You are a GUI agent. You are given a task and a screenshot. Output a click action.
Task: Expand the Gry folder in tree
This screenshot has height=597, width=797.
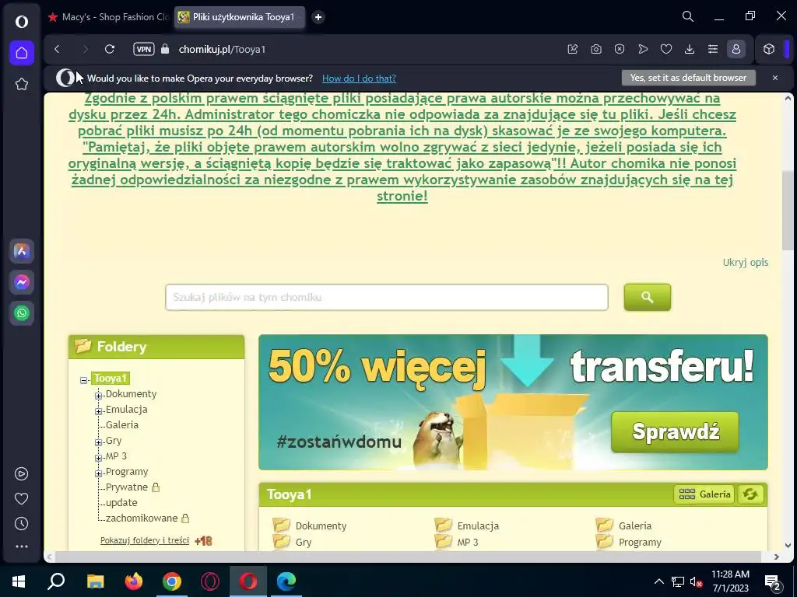pos(99,442)
